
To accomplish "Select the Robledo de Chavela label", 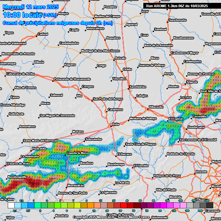I will 181,154.
